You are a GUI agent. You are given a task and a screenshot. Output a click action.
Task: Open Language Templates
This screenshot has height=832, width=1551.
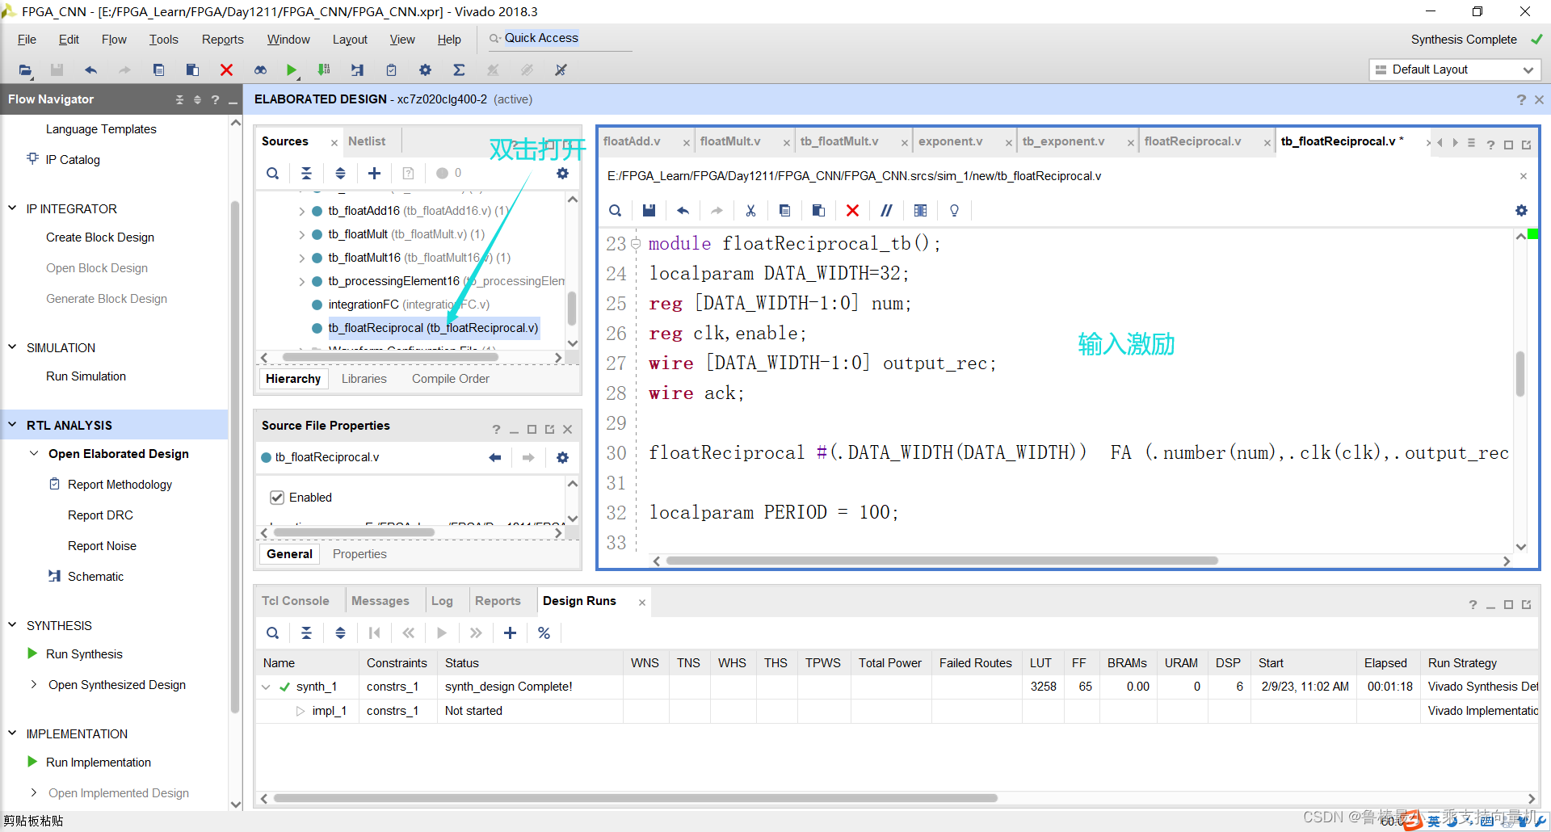coord(101,129)
